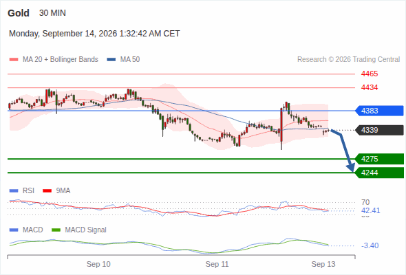Viewport: 406px width, 275px height.
Task: Click the 9MA legend label
Action: [63, 191]
